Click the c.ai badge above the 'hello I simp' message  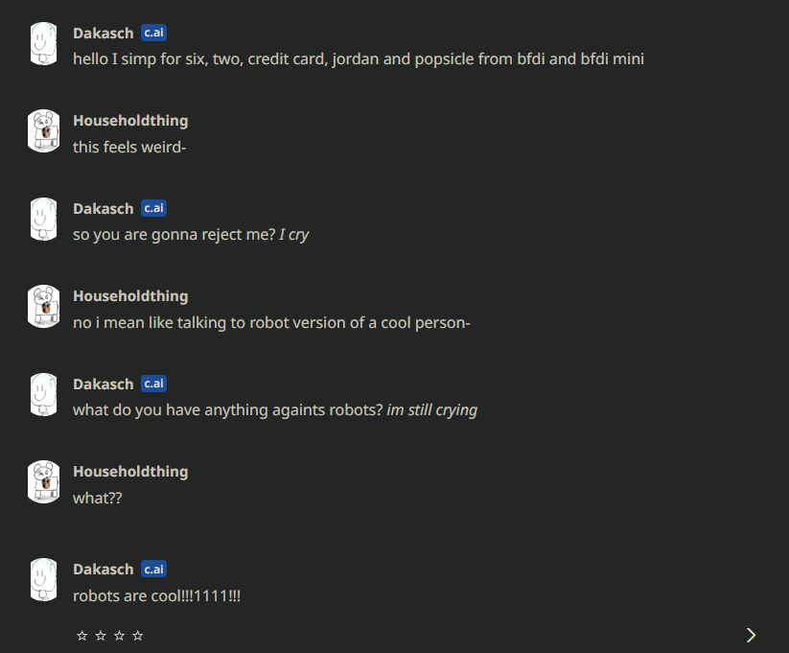click(153, 33)
